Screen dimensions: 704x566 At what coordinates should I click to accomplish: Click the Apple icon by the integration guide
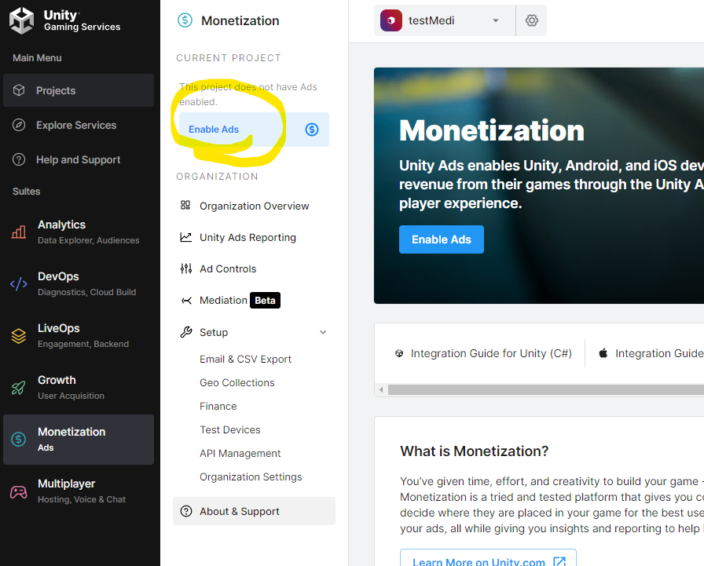603,353
